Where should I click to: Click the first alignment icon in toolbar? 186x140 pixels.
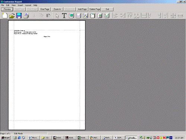[x=116, y=16]
